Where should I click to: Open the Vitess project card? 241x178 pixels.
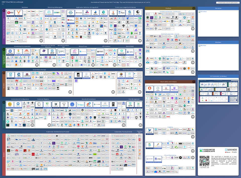click(x=19, y=13)
